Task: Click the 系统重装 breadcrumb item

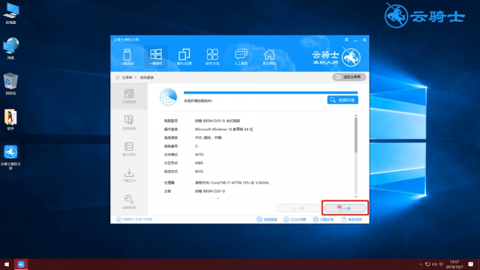Action: 147,78
